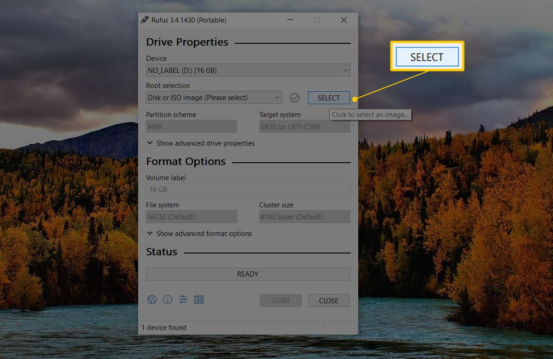Click the Volume label text field
Viewport: 553px width, 359px height.
tap(248, 189)
